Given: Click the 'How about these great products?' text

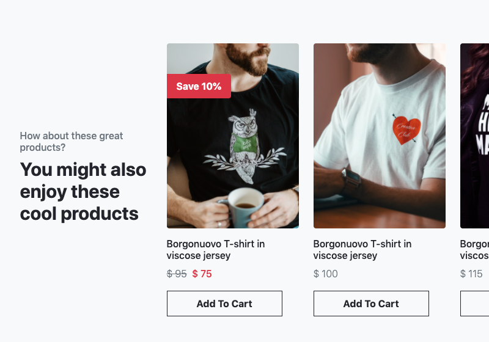Looking at the screenshot, I should point(72,142).
